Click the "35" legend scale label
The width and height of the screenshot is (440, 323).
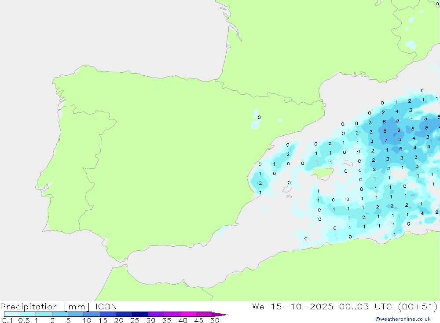coord(167,320)
